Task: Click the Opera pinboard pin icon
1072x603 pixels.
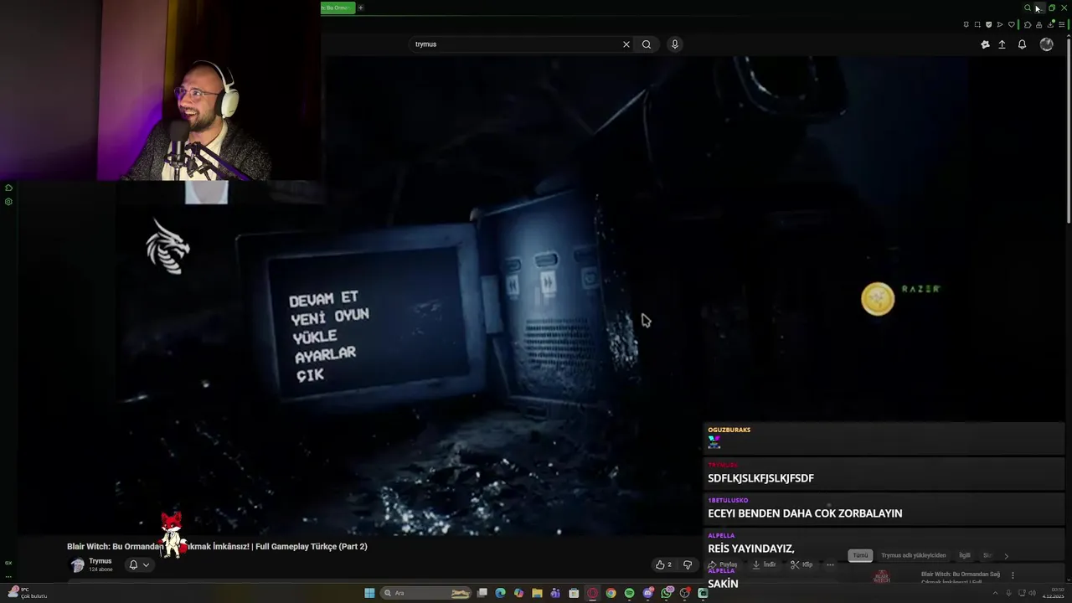Action: (966, 24)
